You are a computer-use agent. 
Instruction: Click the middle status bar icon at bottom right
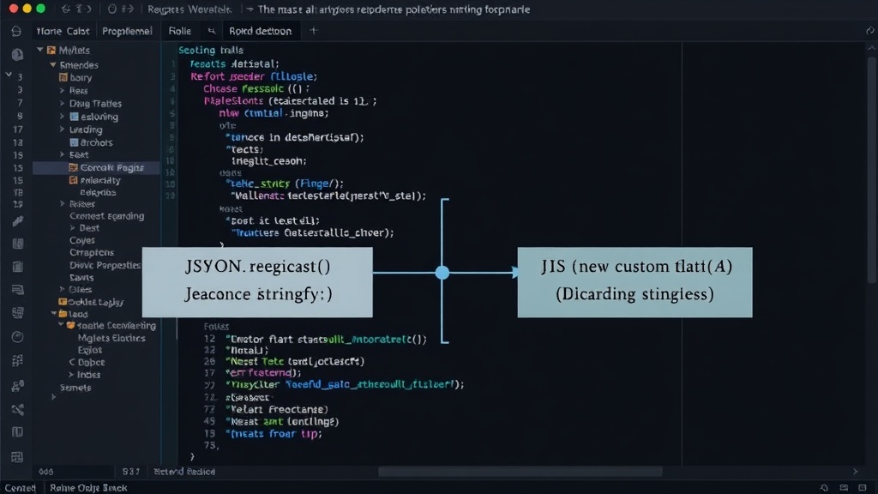[844, 488]
